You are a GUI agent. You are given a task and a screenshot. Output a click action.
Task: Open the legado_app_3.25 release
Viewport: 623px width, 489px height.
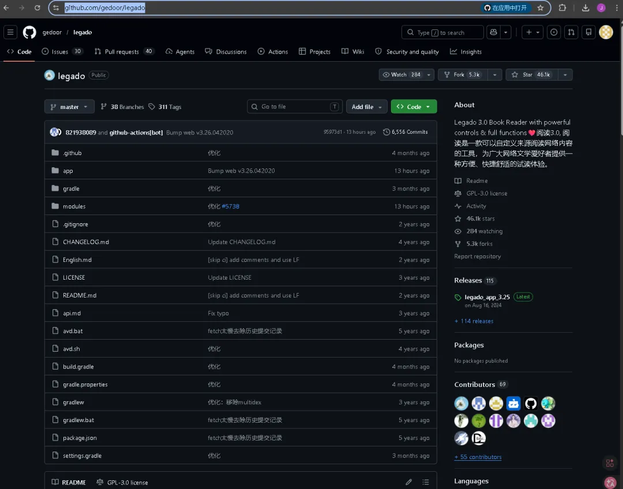click(x=487, y=297)
